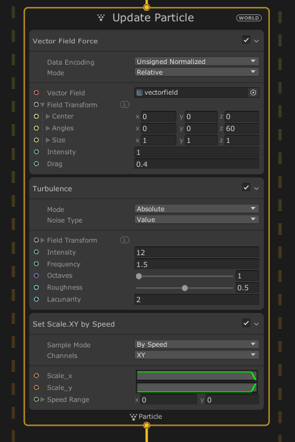The width and height of the screenshot is (295, 442).
Task: Click the Octaves input port
Action: 36,275
